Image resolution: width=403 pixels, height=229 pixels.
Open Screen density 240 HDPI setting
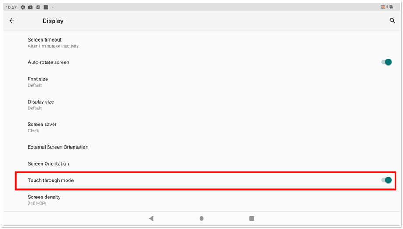pos(201,200)
